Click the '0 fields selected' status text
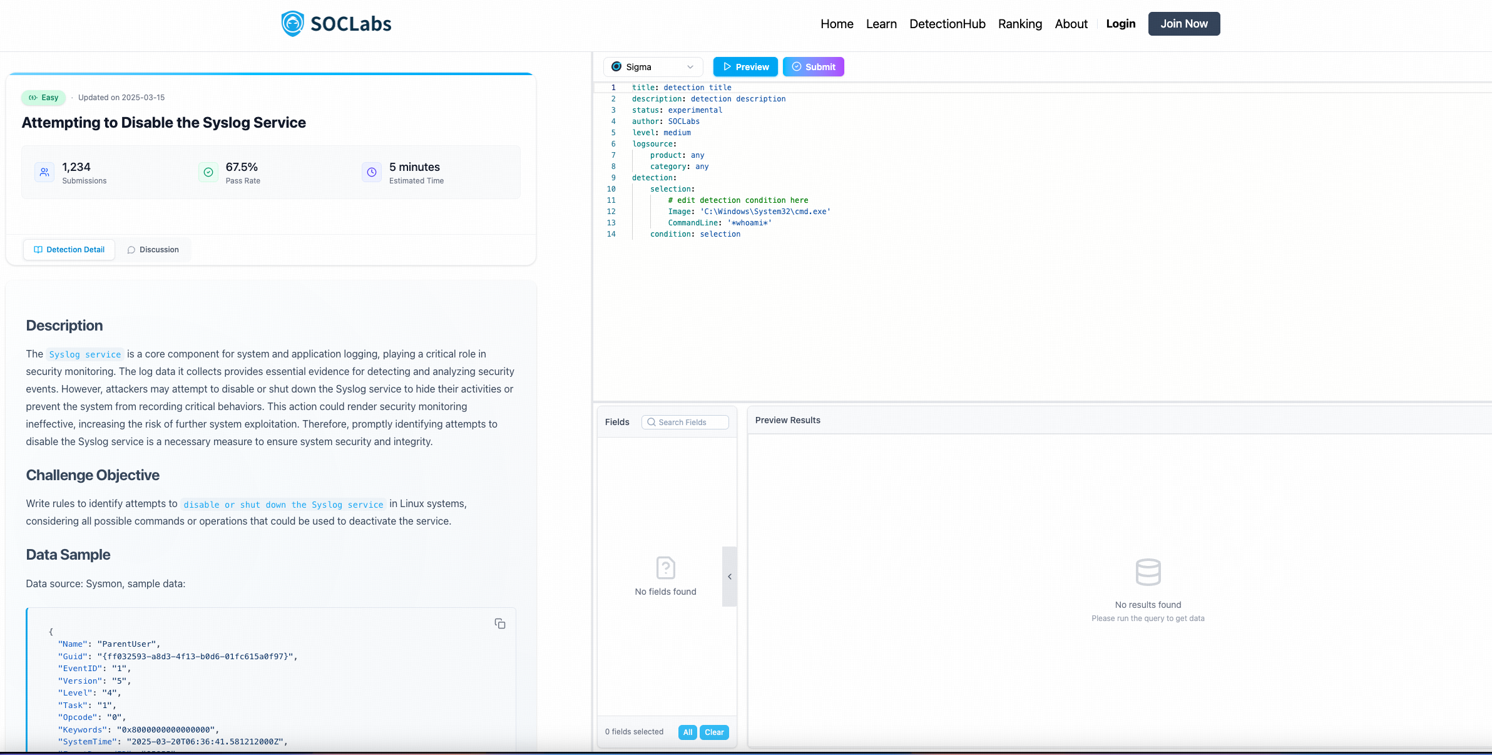This screenshot has width=1492, height=755. pos(634,732)
